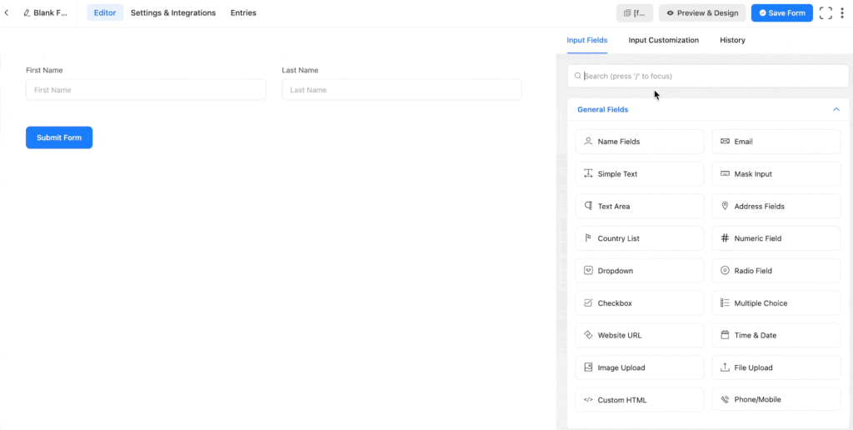Viewport: 853px width, 430px height.
Task: Open the History tab
Action: [x=732, y=40]
